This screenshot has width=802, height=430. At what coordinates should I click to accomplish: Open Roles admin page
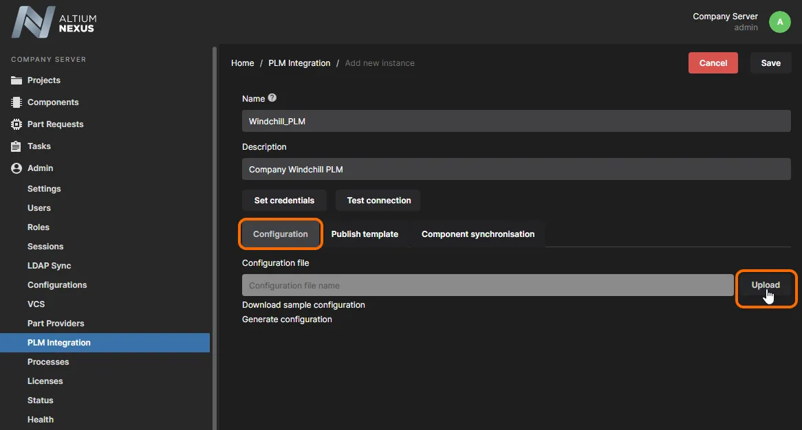[x=39, y=227]
